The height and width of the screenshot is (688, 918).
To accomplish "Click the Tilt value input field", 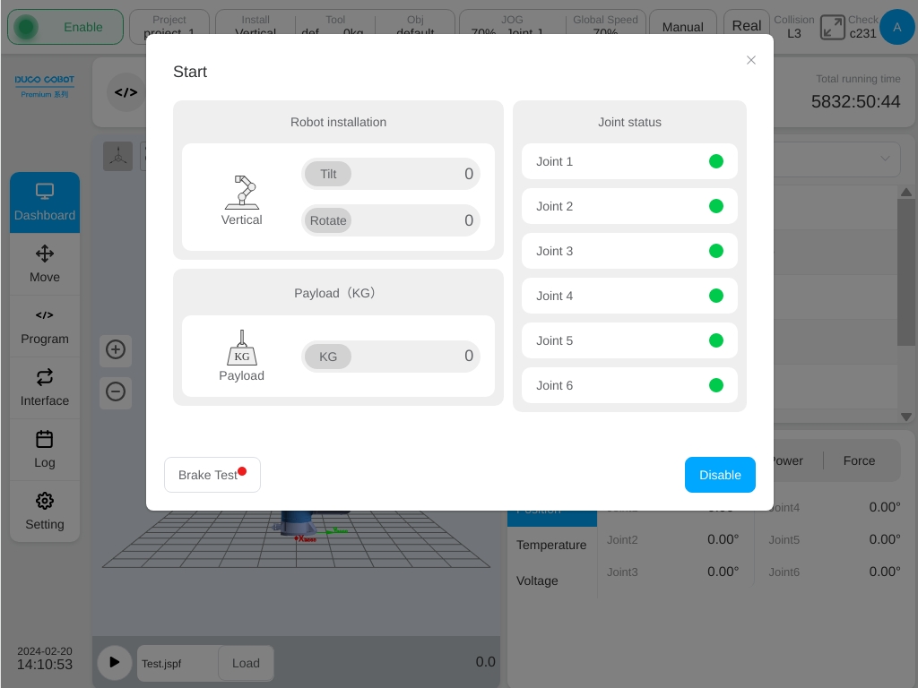I will coord(391,174).
